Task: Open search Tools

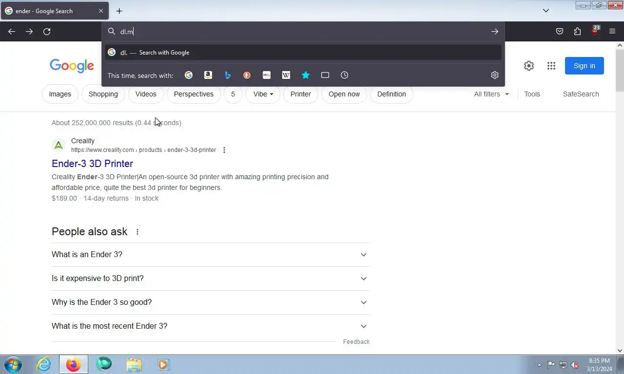Action: 532,94
